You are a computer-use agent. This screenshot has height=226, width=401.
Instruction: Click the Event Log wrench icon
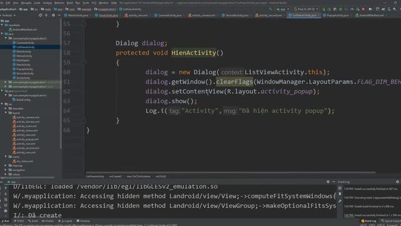340,201
